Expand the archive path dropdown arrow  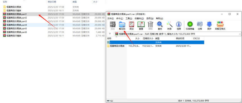[240, 34]
